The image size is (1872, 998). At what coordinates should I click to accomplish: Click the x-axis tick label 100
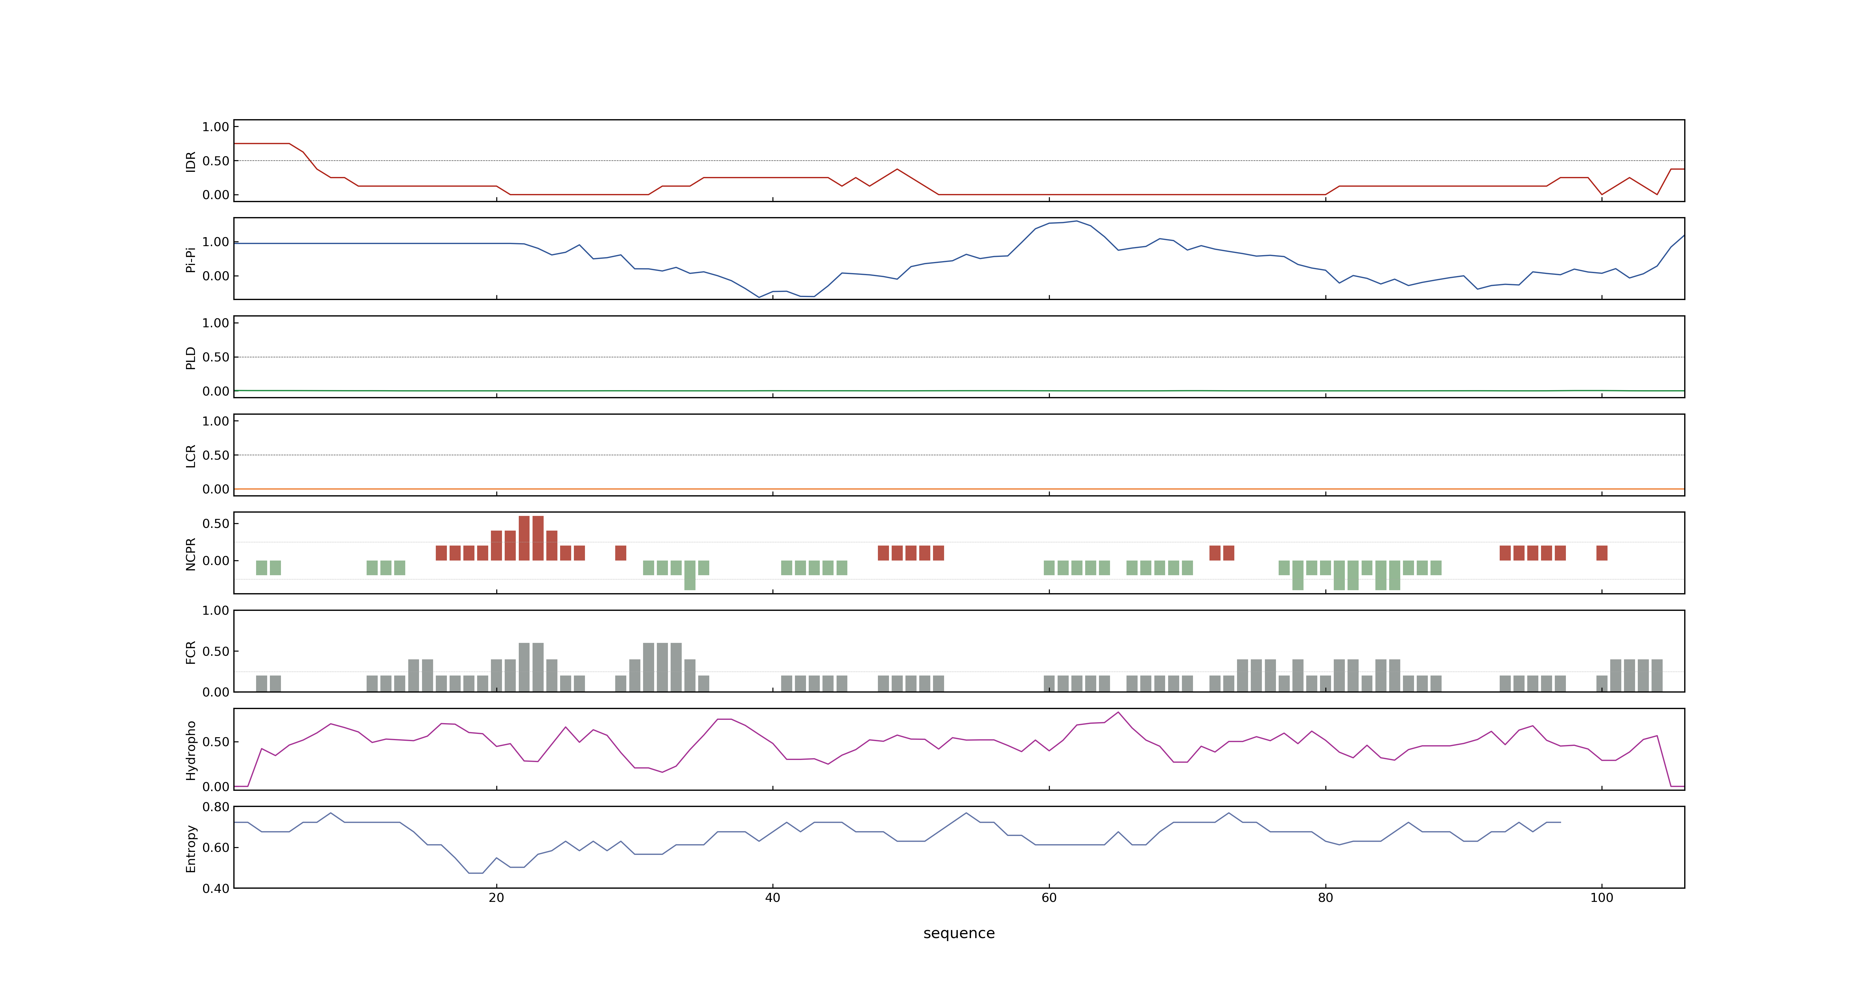(x=1602, y=898)
